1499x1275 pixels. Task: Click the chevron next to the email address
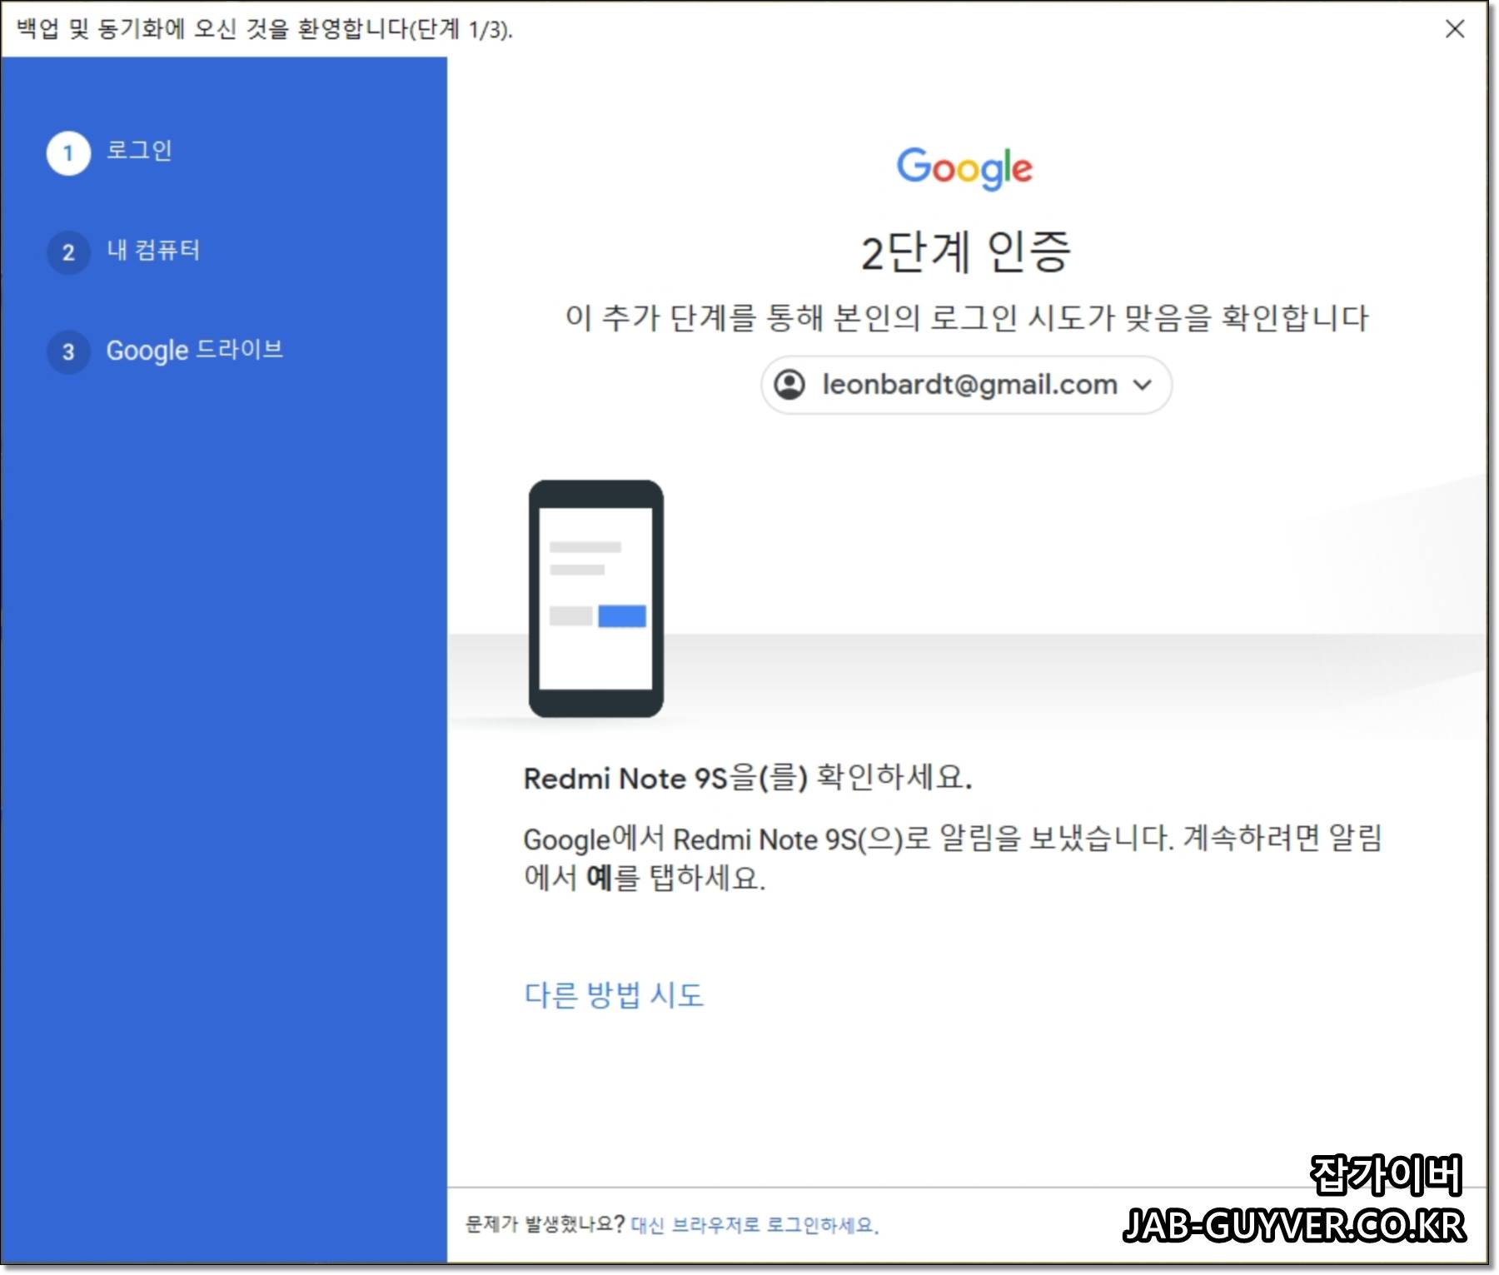pos(1143,385)
